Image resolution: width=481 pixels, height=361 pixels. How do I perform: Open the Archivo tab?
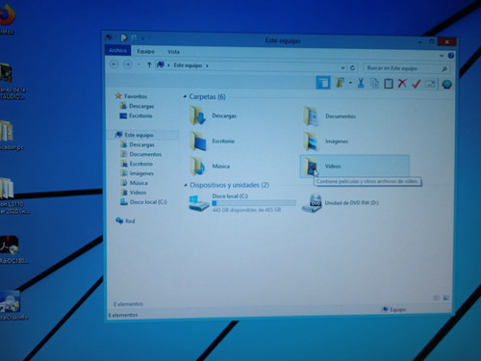coord(117,50)
